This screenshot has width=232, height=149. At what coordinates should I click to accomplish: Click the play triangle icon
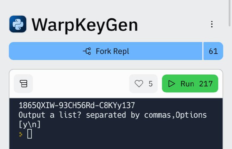pos(172,83)
